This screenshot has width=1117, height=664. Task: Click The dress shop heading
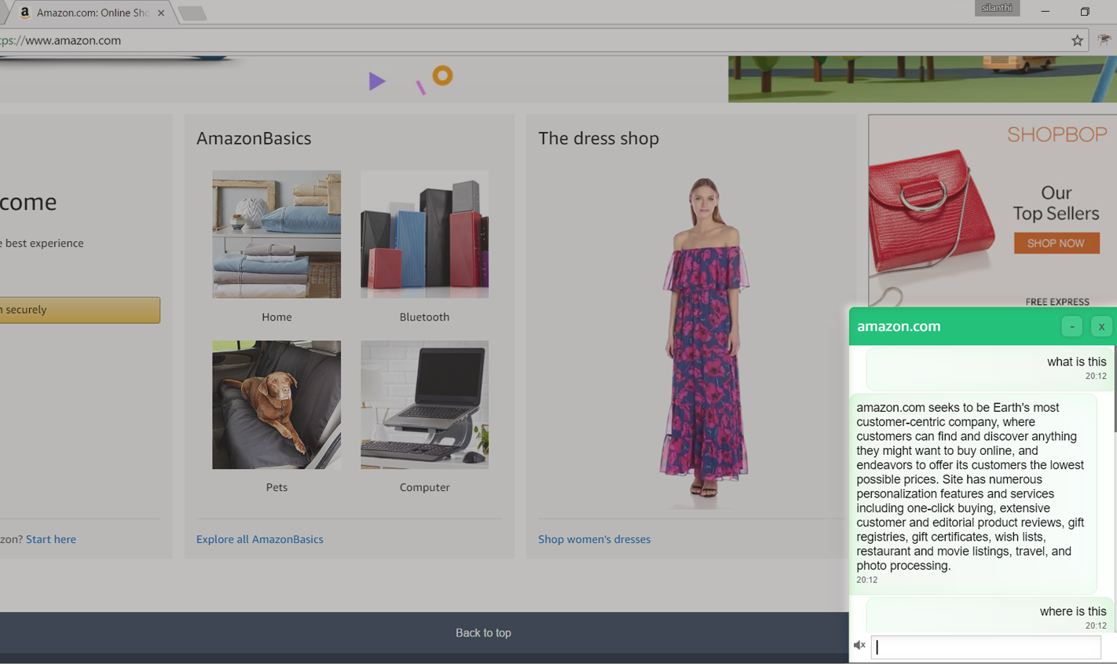coord(599,138)
